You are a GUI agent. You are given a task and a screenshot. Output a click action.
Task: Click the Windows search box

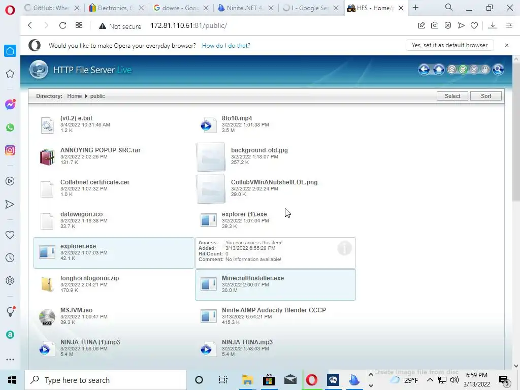106,380
